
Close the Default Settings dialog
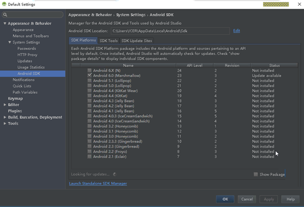click(300, 4)
